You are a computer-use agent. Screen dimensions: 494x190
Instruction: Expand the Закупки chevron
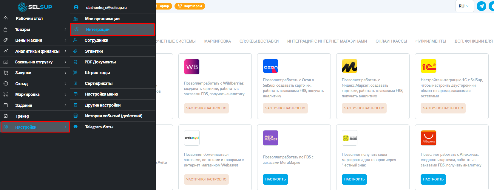pos(65,73)
